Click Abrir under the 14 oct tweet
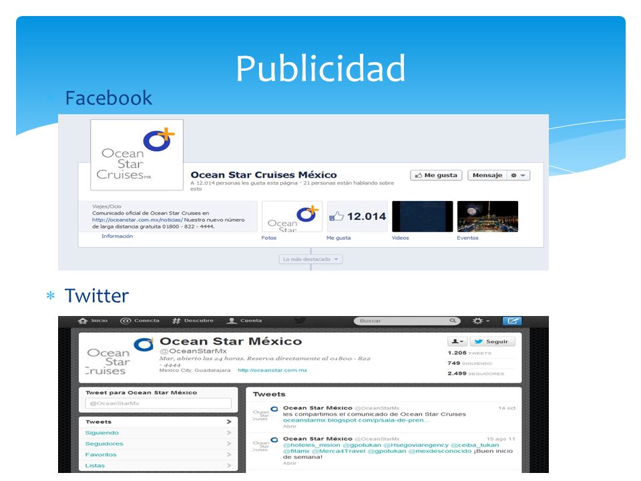The image size is (641, 481). point(289,426)
